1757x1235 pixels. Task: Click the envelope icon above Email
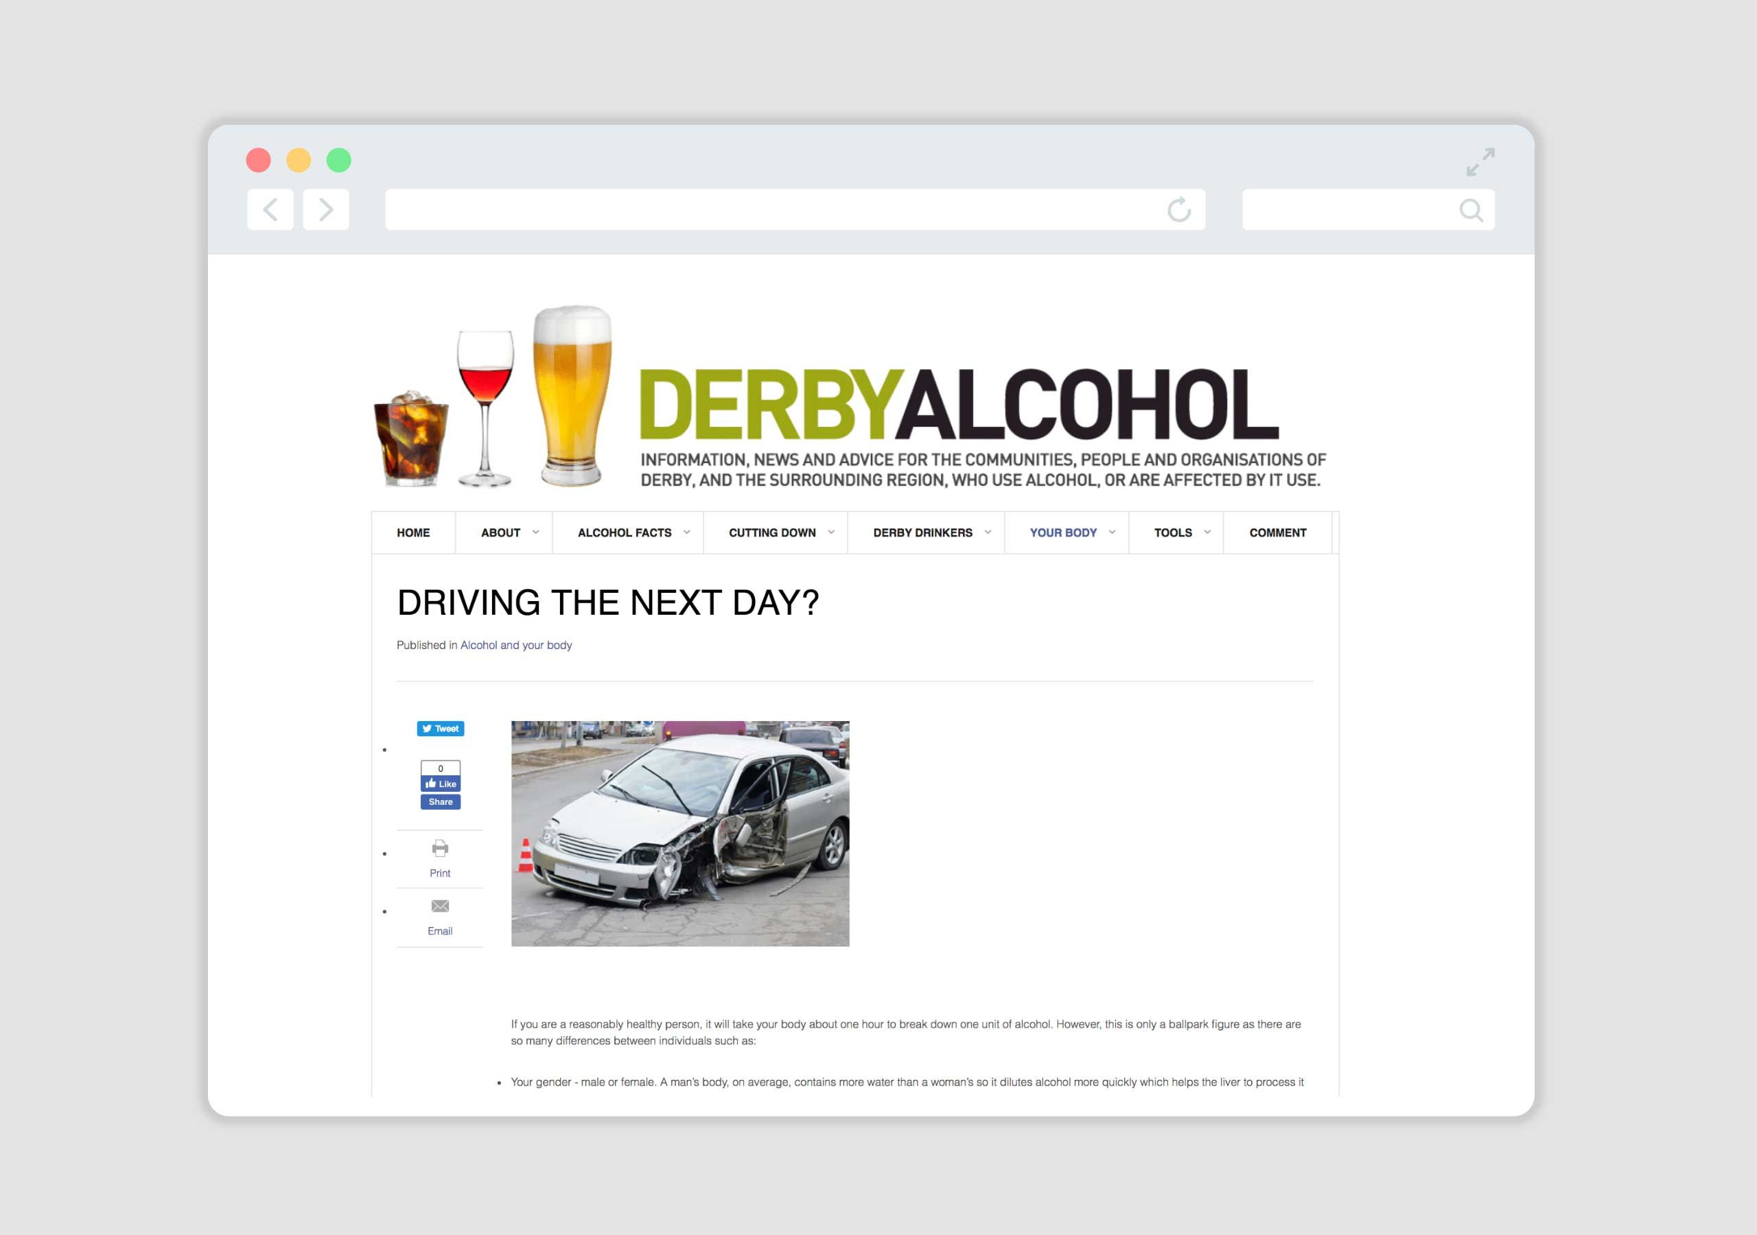(440, 906)
